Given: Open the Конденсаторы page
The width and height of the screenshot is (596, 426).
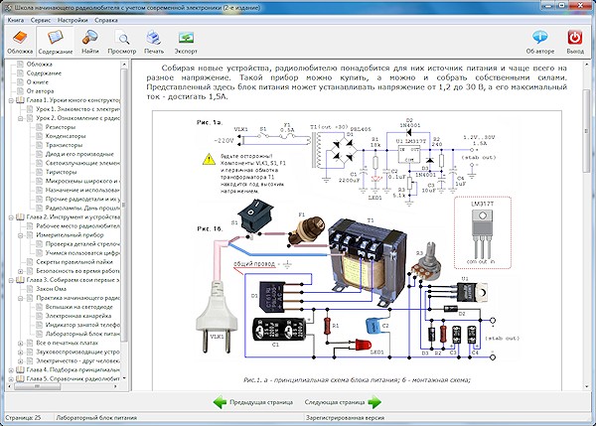Looking at the screenshot, I should (66, 136).
